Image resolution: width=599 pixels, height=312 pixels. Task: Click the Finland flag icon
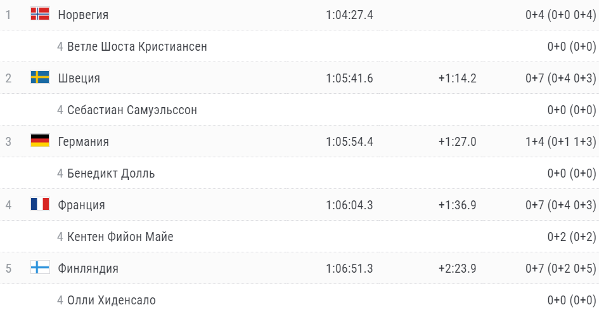(40, 268)
